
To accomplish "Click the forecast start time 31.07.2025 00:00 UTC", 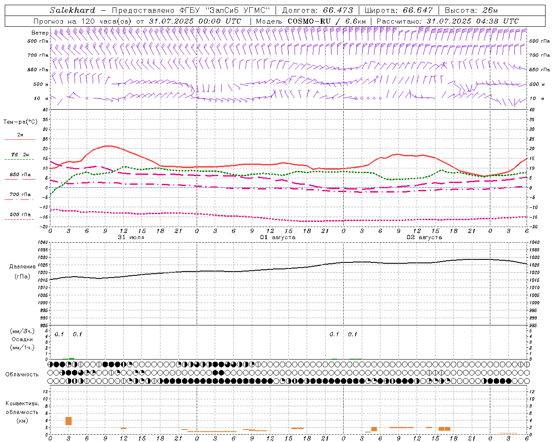I will (195, 21).
